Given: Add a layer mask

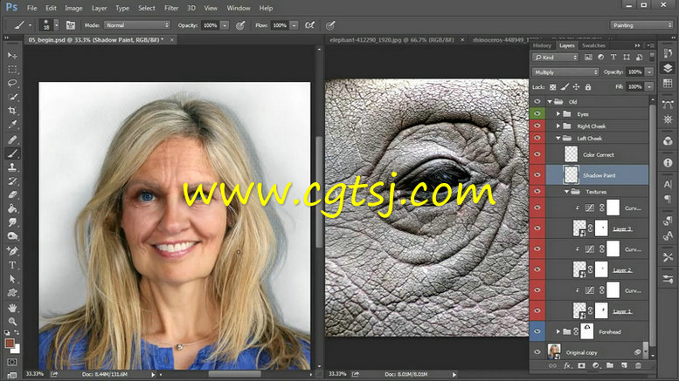Looking at the screenshot, I should [582, 365].
